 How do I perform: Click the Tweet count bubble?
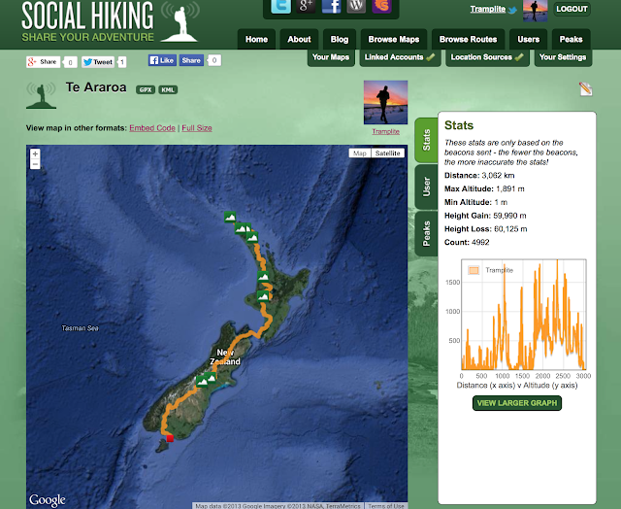122,62
